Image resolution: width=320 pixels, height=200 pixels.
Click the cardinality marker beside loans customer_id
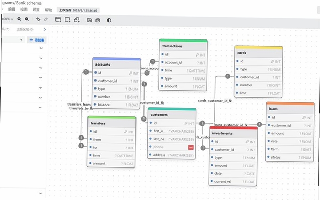click(x=259, y=124)
